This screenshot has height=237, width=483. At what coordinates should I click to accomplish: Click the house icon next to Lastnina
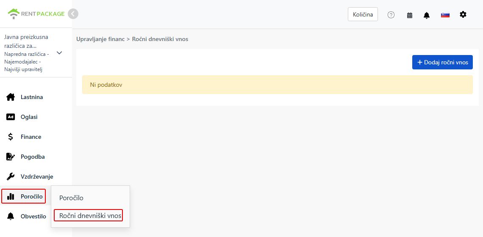point(11,97)
